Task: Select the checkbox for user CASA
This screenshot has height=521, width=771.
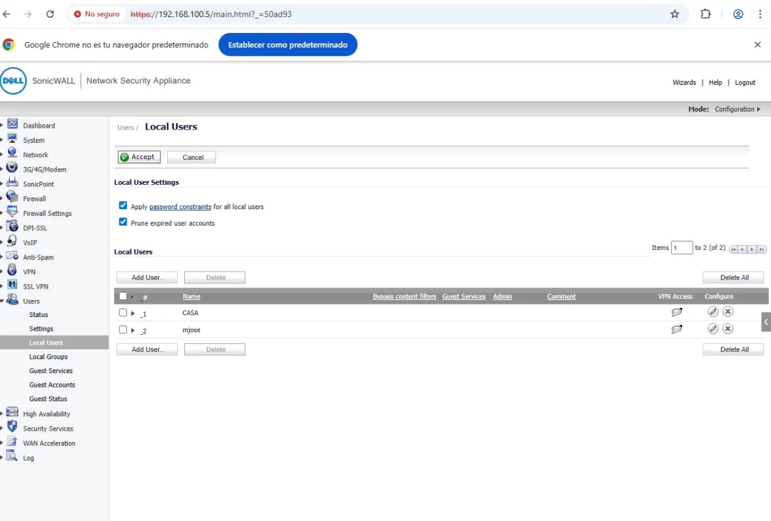Action: click(x=123, y=313)
